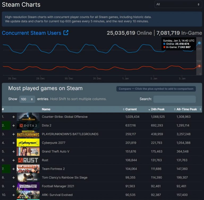204x200 pixels.
Task: Click the 1. Jan axis label
Action: (125, 79)
